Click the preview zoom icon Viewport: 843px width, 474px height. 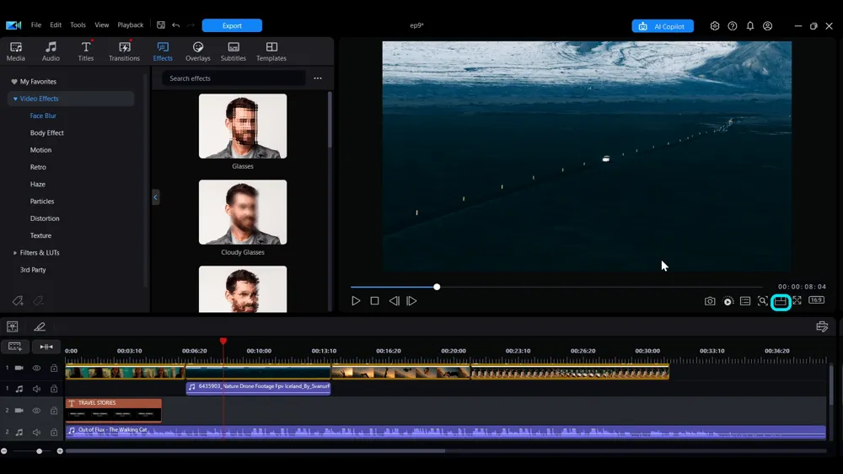pyautogui.click(x=762, y=301)
